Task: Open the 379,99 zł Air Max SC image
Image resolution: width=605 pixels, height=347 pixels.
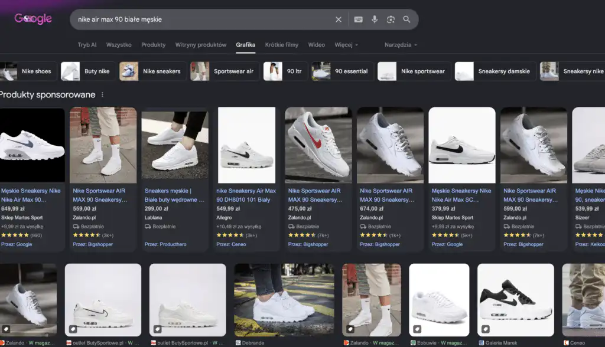Action: coord(462,145)
